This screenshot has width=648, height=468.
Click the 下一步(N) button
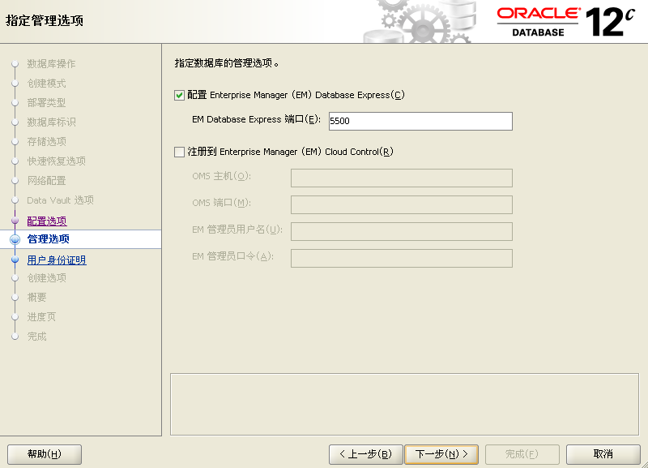(x=441, y=454)
